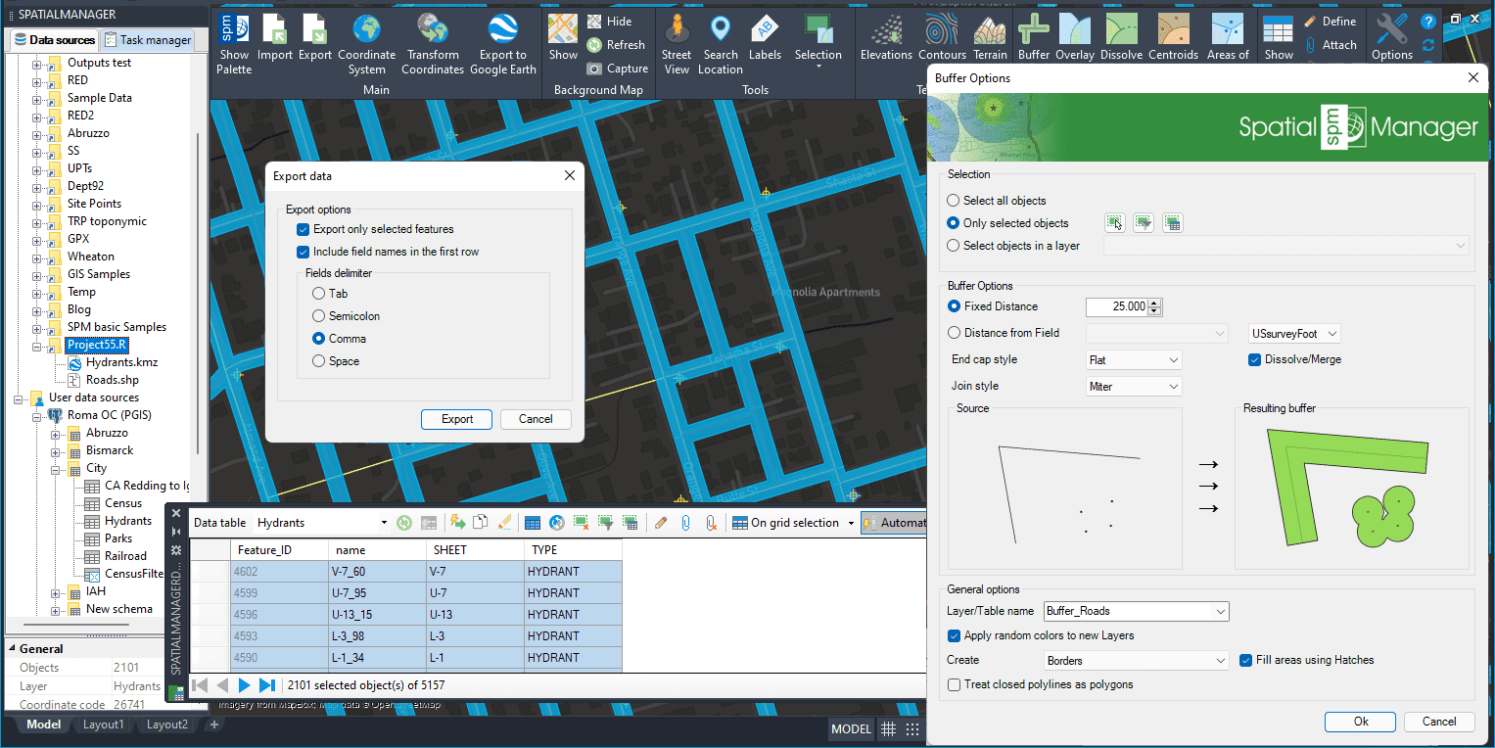Click Ok in Buffer Options dialog
The image size is (1495, 748).
point(1361,722)
